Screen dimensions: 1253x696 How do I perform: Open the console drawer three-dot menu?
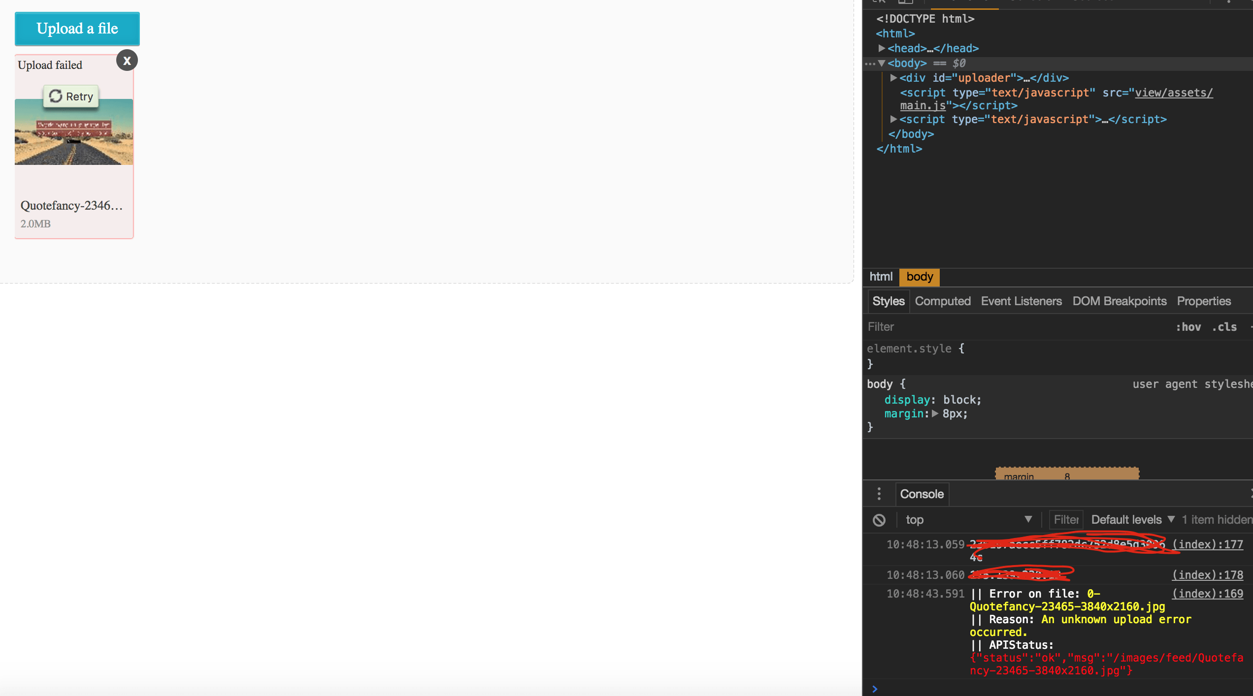[879, 494]
